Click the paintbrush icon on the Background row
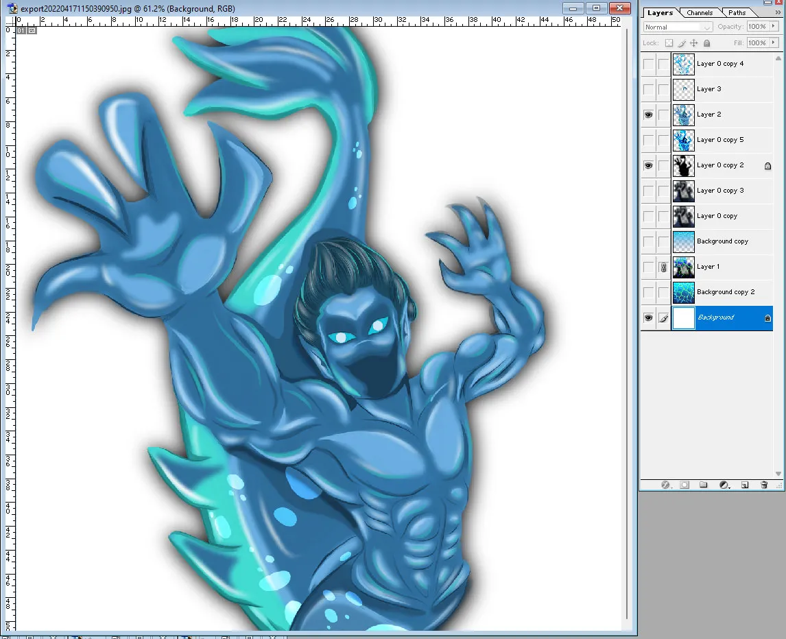The image size is (786, 639). [663, 317]
